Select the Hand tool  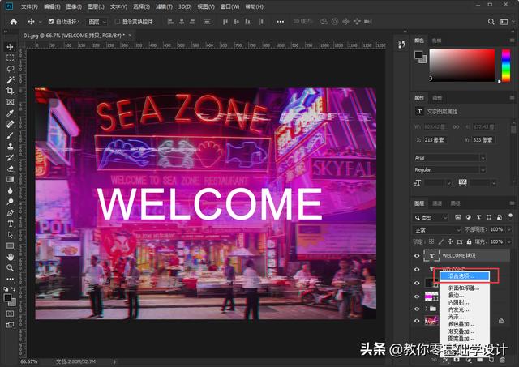point(11,257)
